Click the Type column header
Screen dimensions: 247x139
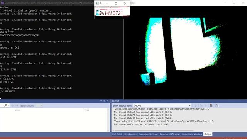click(x=86, y=110)
